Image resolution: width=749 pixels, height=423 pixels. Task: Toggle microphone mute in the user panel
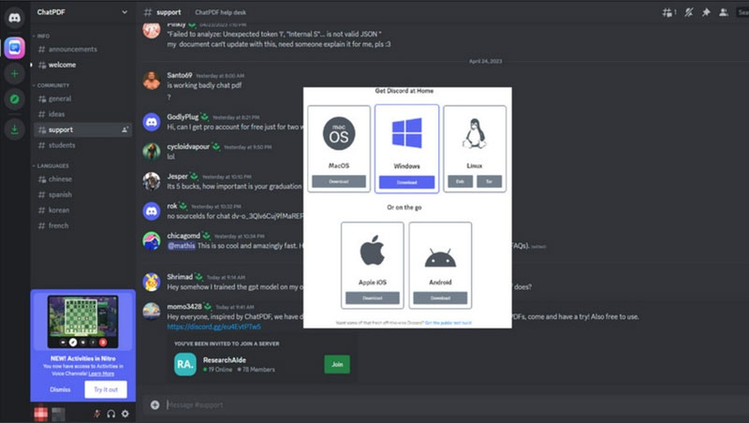tap(96, 413)
